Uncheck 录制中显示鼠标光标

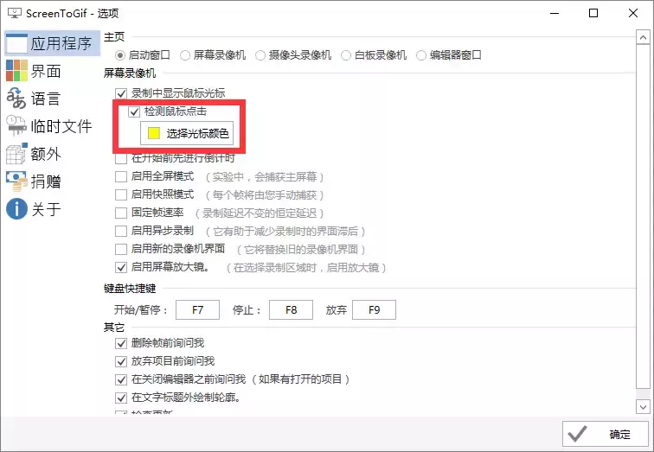pyautogui.click(x=121, y=93)
